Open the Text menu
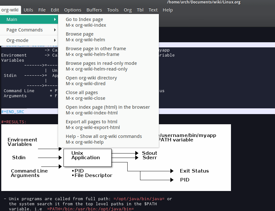 (x=153, y=10)
